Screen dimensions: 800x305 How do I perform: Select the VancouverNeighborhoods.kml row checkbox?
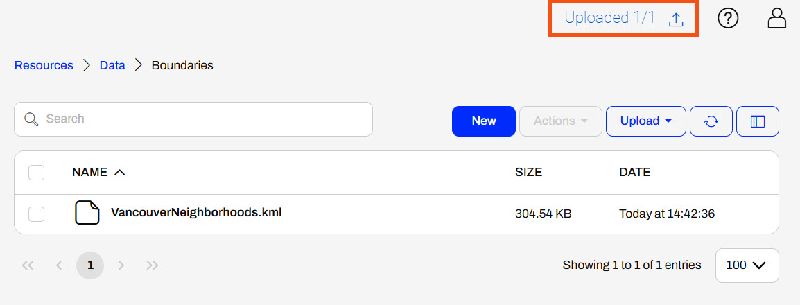tap(37, 214)
